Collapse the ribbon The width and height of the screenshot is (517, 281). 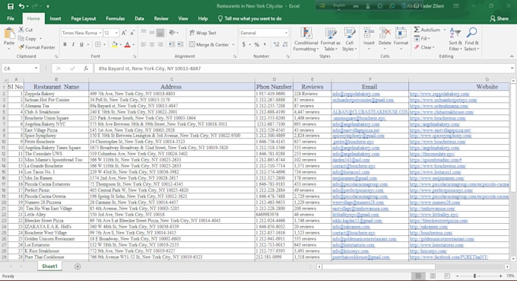coord(512,56)
